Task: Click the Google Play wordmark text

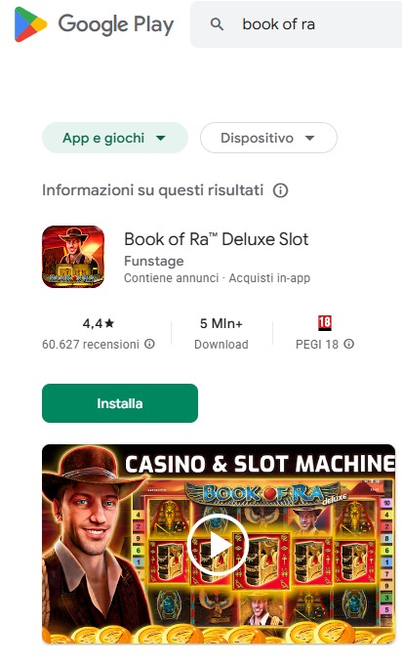Action: [x=116, y=24]
